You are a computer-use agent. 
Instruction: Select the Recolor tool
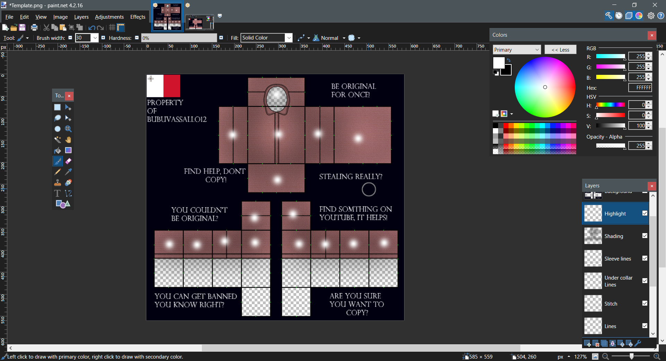click(68, 183)
